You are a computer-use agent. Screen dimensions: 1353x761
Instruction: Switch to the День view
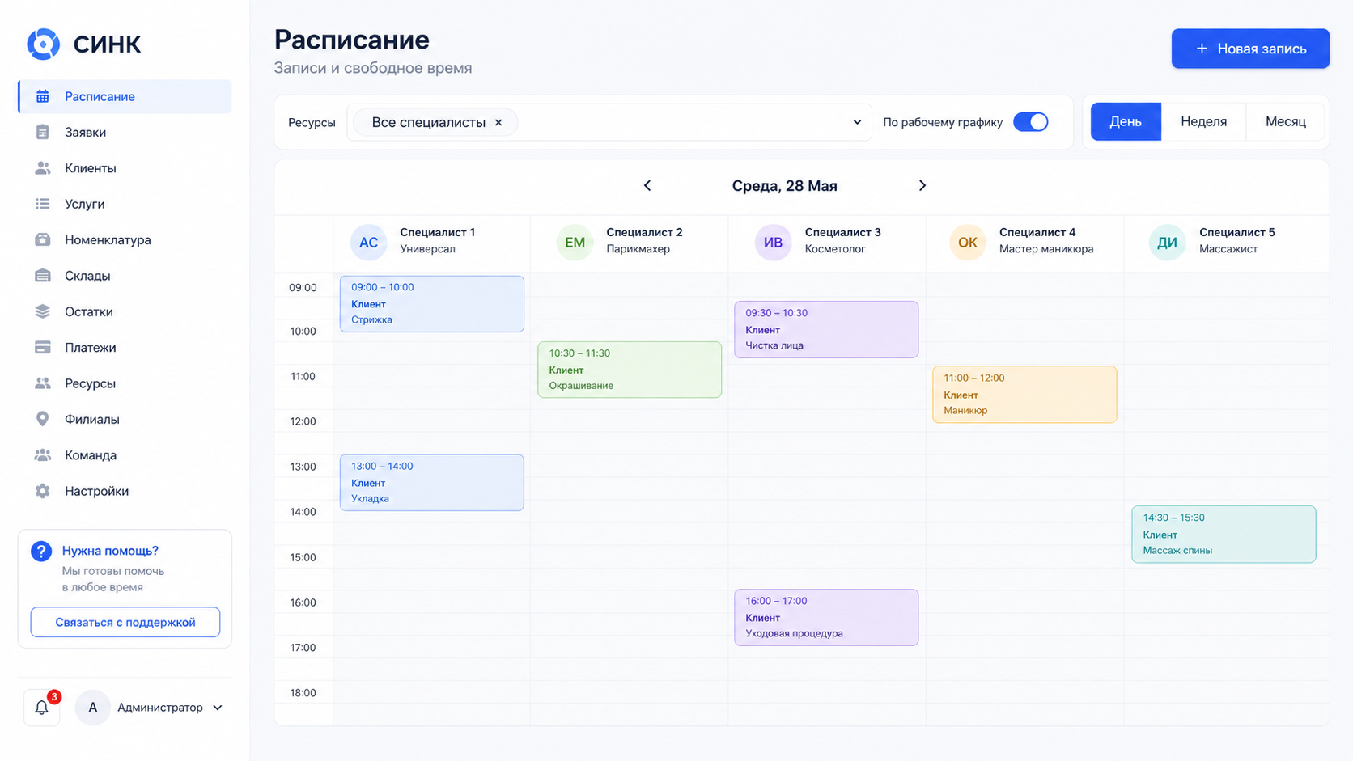click(1126, 121)
